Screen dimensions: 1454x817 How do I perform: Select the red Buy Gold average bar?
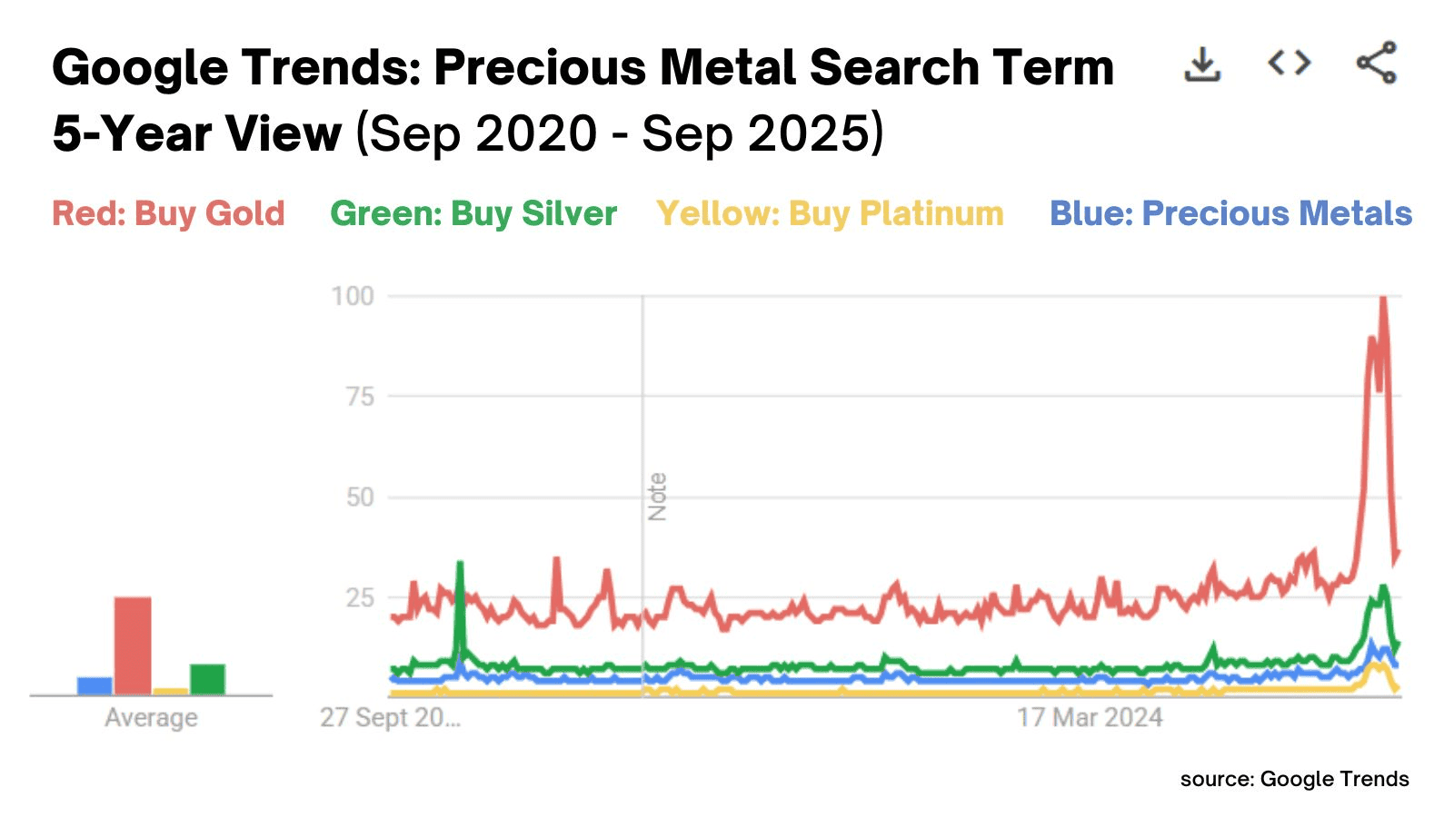133,645
